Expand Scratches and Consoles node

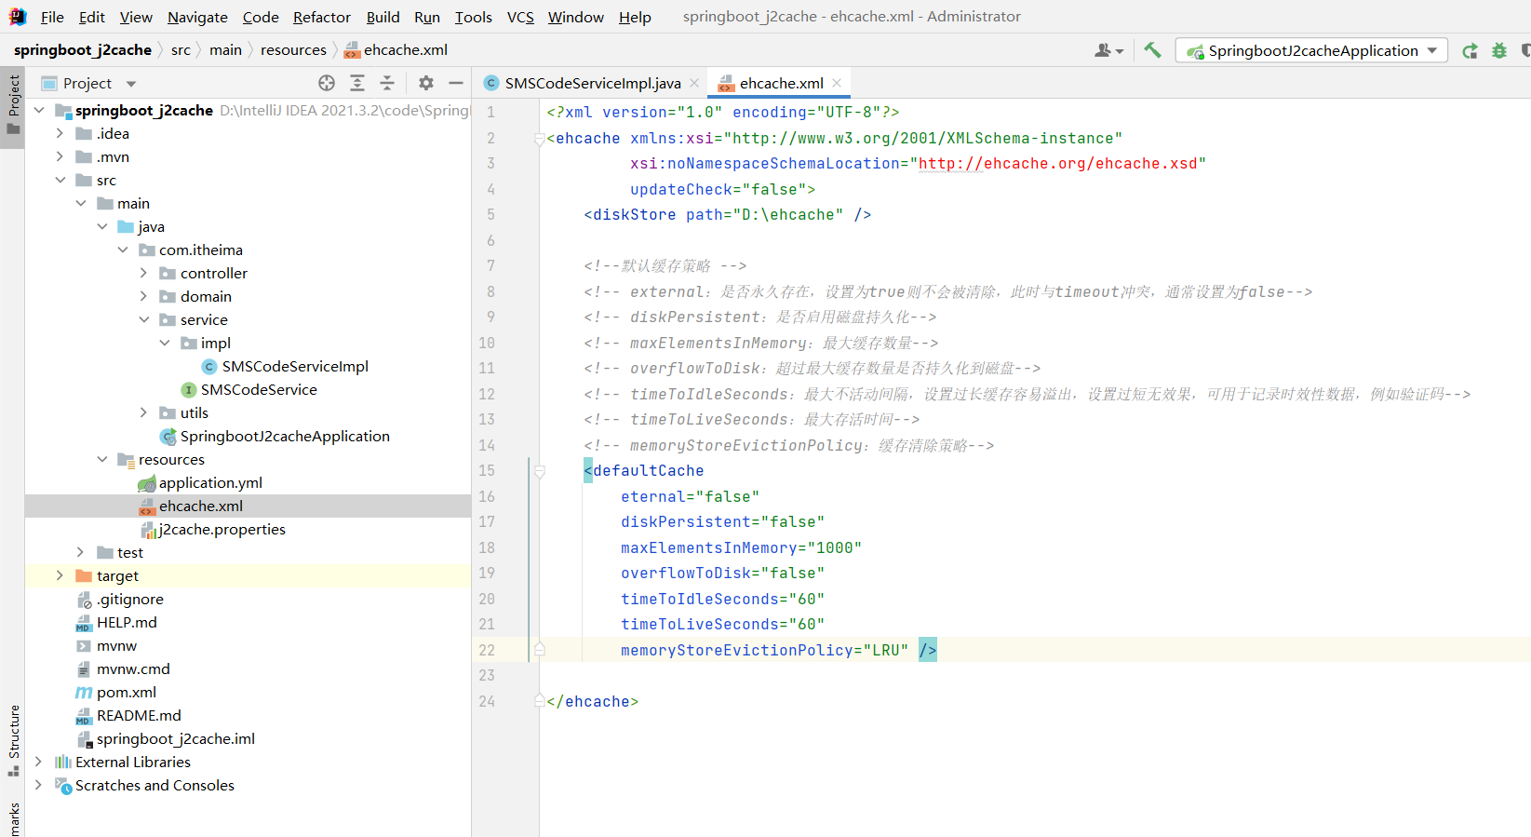39,785
